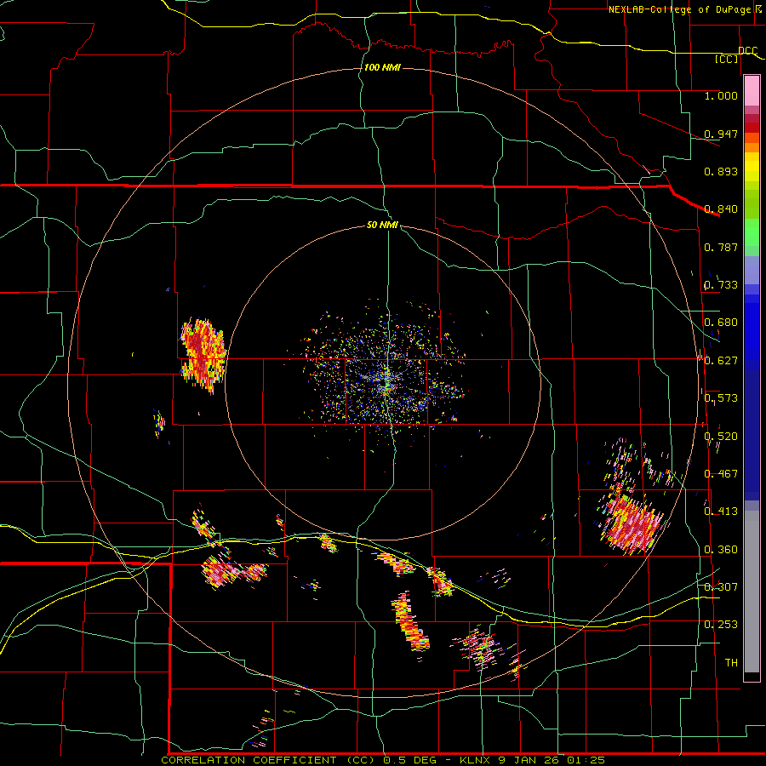Viewport: 766px width, 766px height.
Task: Select "CORRELATION COEFFICIENT" in the bottom caption
Action: (x=249, y=760)
